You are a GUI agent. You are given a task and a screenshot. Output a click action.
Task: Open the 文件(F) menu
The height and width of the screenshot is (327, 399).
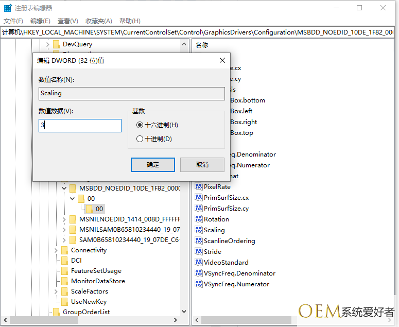[x=13, y=21]
